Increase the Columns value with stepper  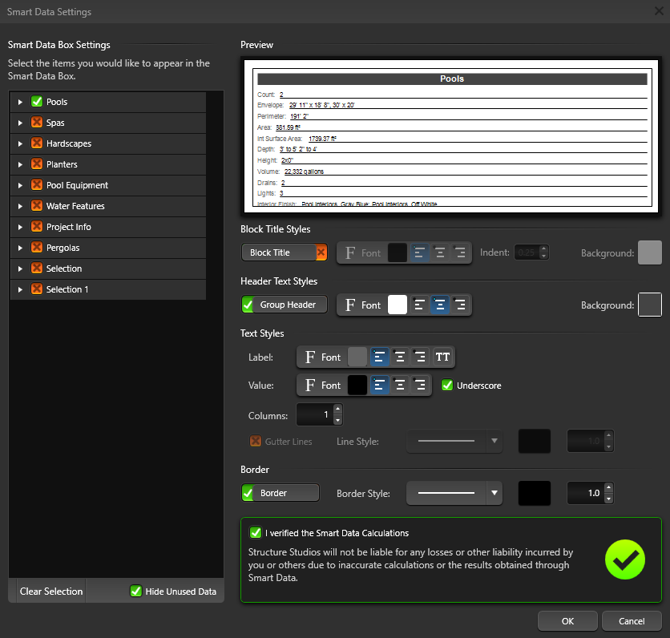337,410
